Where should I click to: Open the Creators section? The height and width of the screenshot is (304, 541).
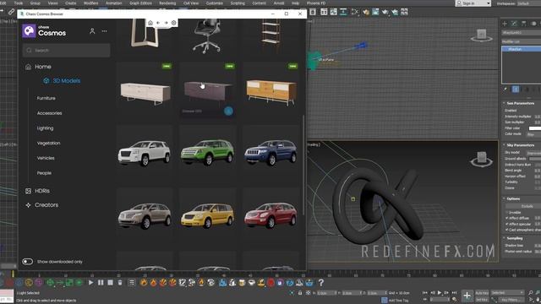point(41,205)
